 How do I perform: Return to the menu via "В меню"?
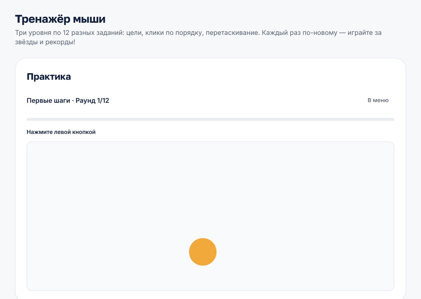pos(378,100)
